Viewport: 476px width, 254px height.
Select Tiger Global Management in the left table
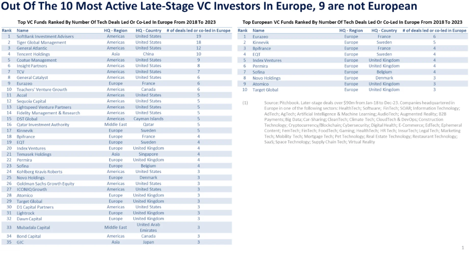coord(41,42)
